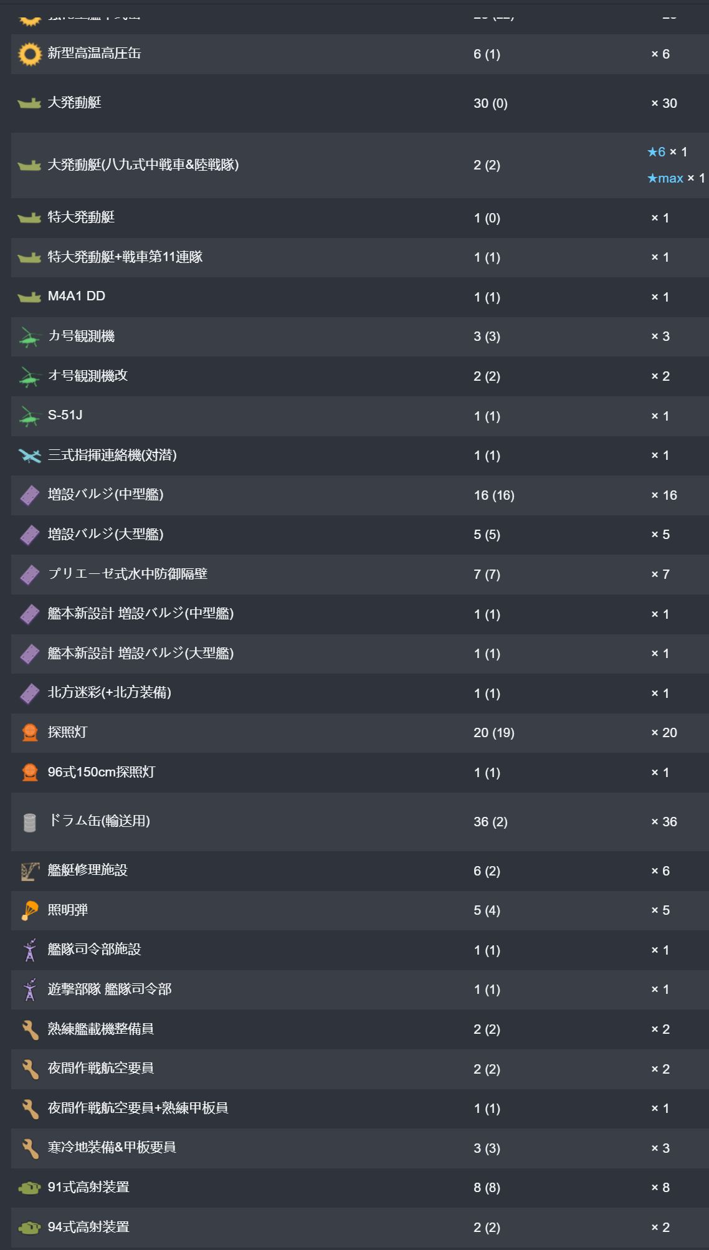This screenshot has width=709, height=1250.
Task: Click the star shell icon beside 照明弾
Action: [29, 911]
